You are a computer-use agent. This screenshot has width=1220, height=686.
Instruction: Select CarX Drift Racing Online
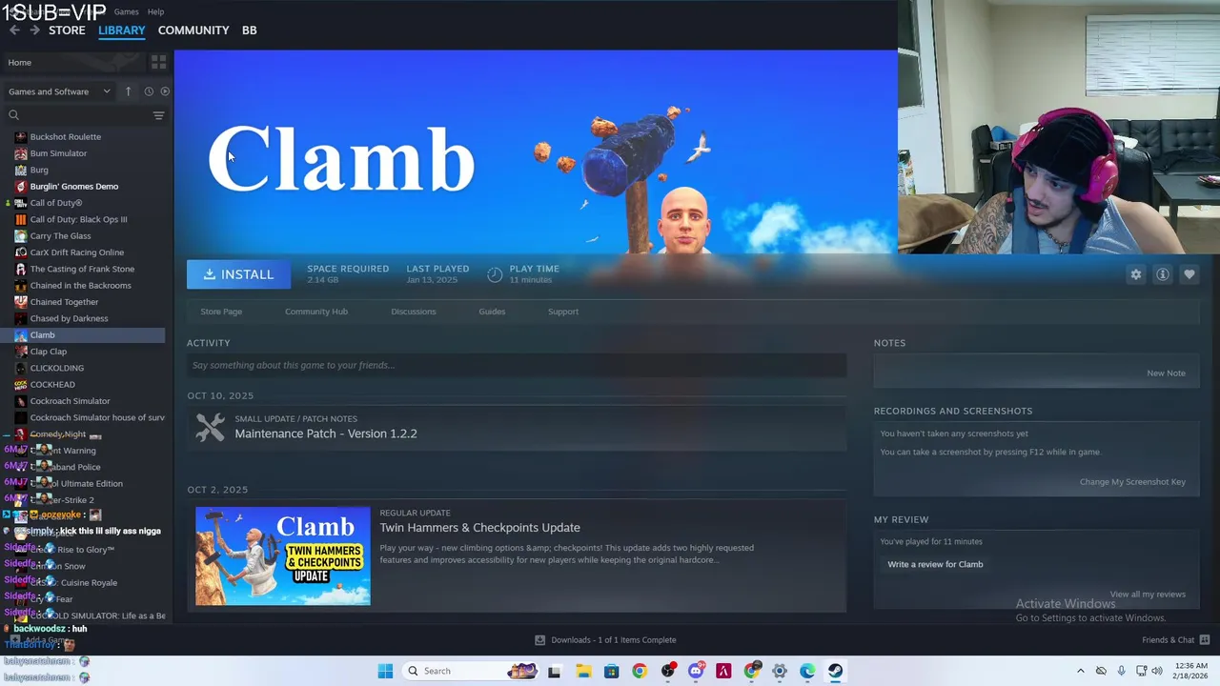pyautogui.click(x=76, y=252)
